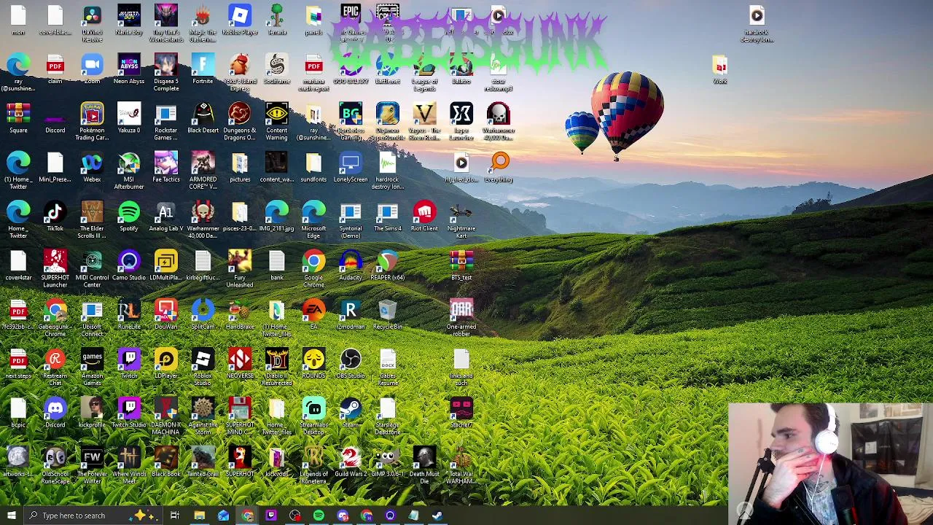Open the EA app desktop shortcut
The width and height of the screenshot is (933, 525).
313,315
